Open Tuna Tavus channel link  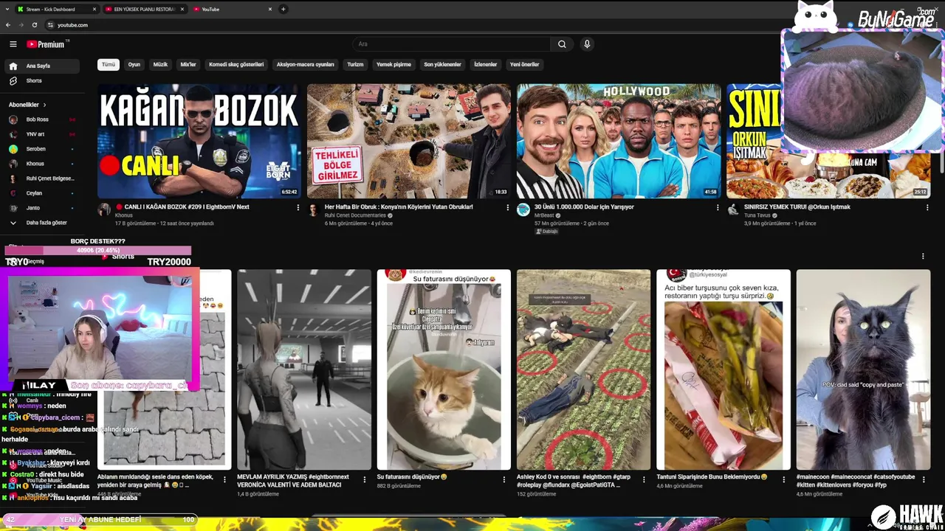(757, 215)
